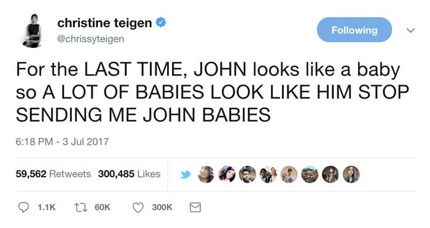The image size is (430, 228).
Task: Open direct message envelope icon
Action: (x=195, y=208)
